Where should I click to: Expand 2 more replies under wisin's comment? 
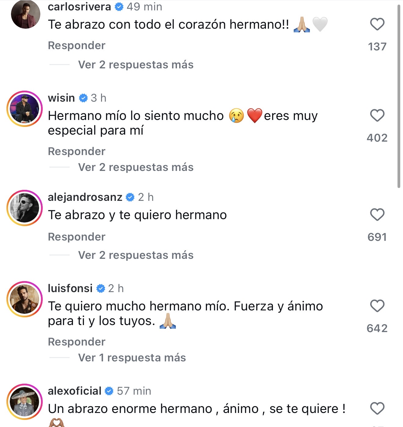click(136, 167)
